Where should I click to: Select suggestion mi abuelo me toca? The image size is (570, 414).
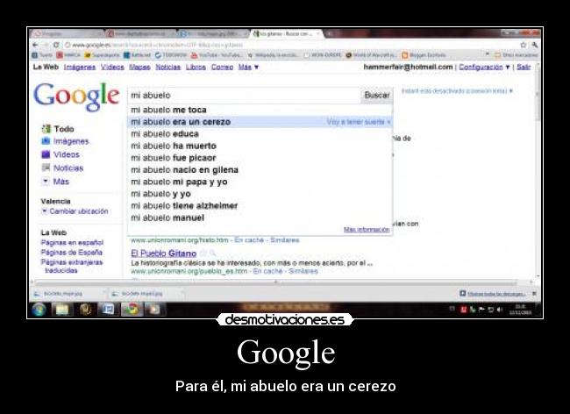pos(260,110)
